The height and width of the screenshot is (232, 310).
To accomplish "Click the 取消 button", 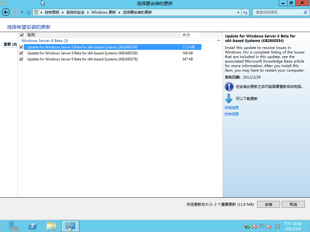I will (x=293, y=205).
